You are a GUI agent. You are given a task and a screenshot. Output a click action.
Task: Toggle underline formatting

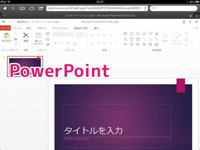pos(68,43)
